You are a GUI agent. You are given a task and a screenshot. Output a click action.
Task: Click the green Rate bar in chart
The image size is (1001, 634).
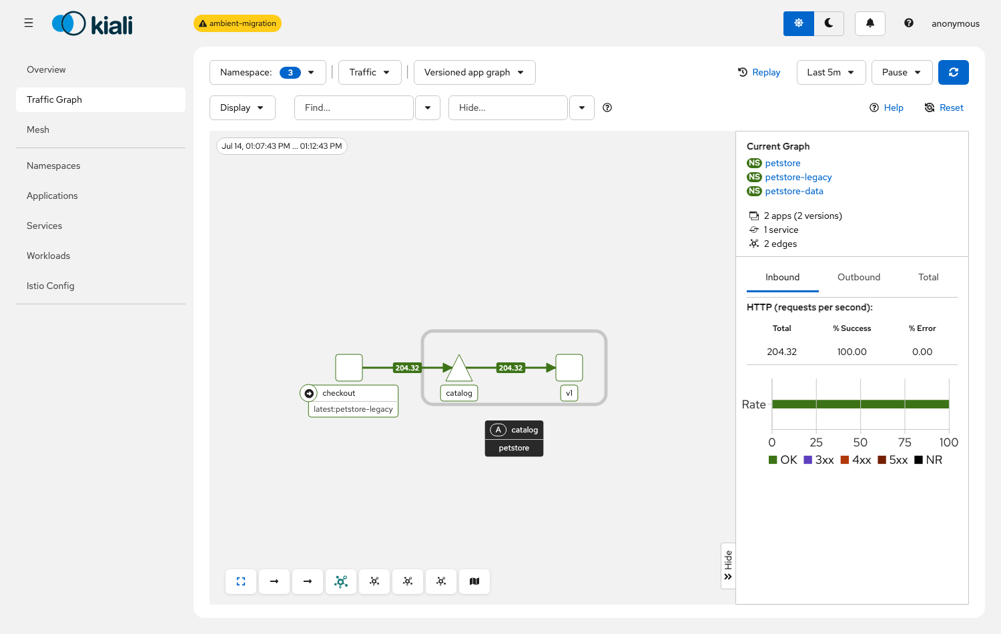[860, 404]
